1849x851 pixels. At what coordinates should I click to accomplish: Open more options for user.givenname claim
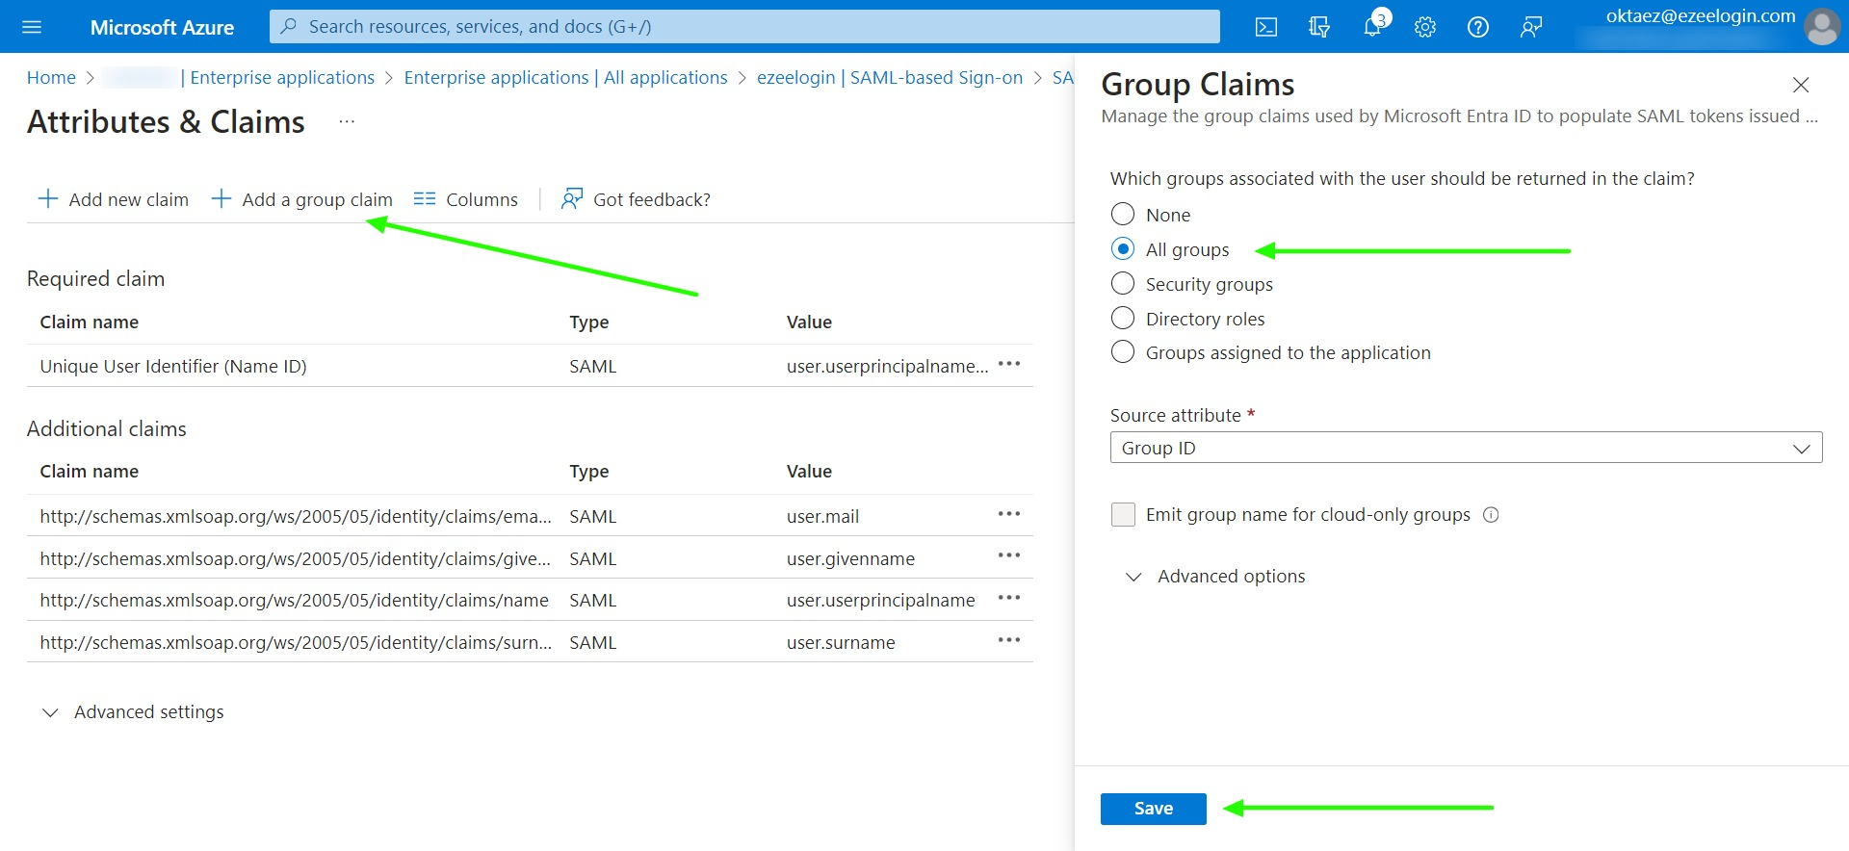pyautogui.click(x=1009, y=555)
